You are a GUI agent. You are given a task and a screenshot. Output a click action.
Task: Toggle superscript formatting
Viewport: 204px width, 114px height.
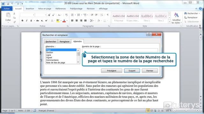pyautogui.click(x=46, y=21)
